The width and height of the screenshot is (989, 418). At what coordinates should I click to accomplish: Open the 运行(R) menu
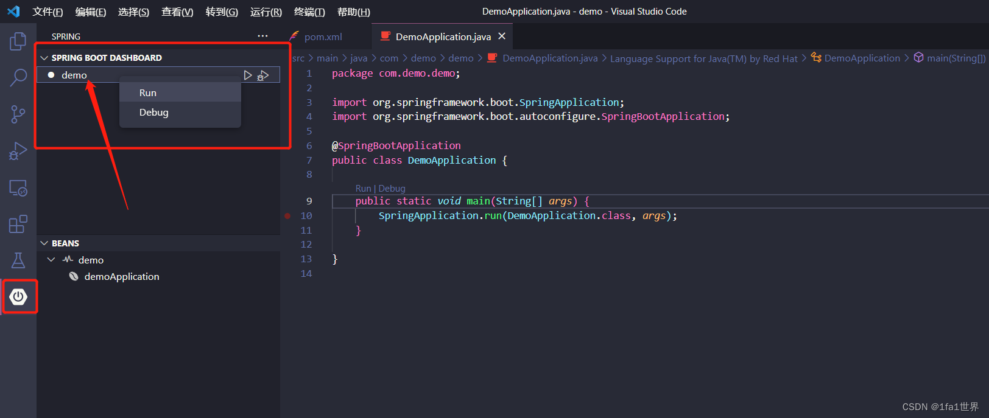click(266, 12)
